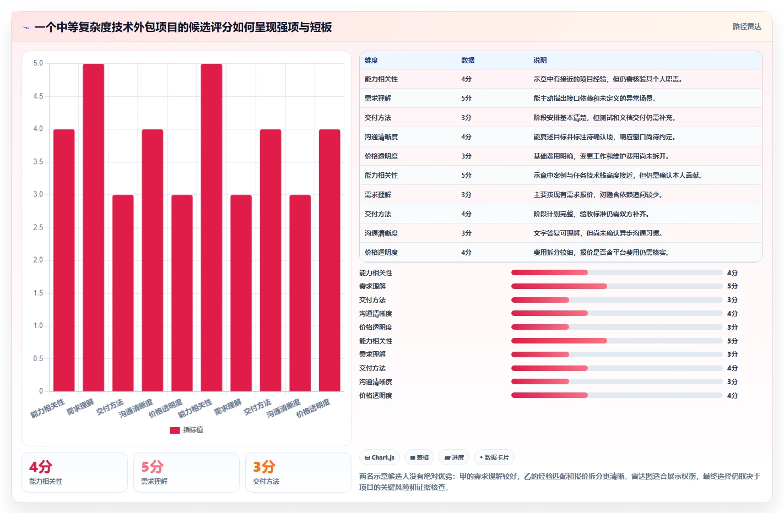Screen dimensions: 784x513
Task: Click the 价格透明度 3分 progress bar
Action: (617, 327)
